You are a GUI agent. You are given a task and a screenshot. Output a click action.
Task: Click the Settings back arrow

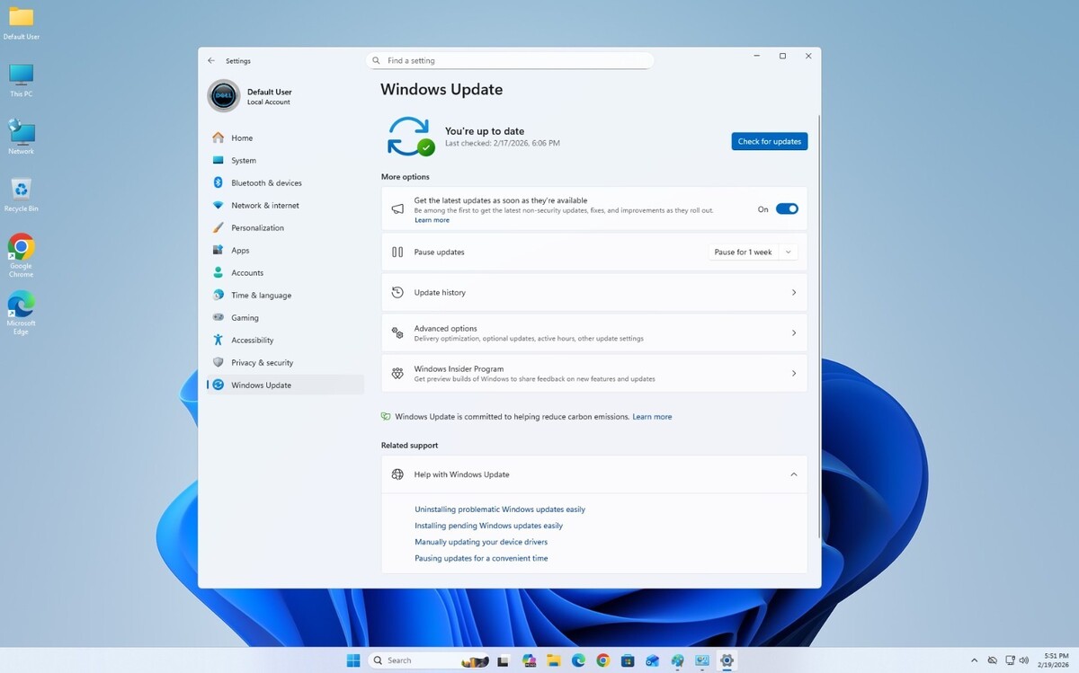pos(211,61)
